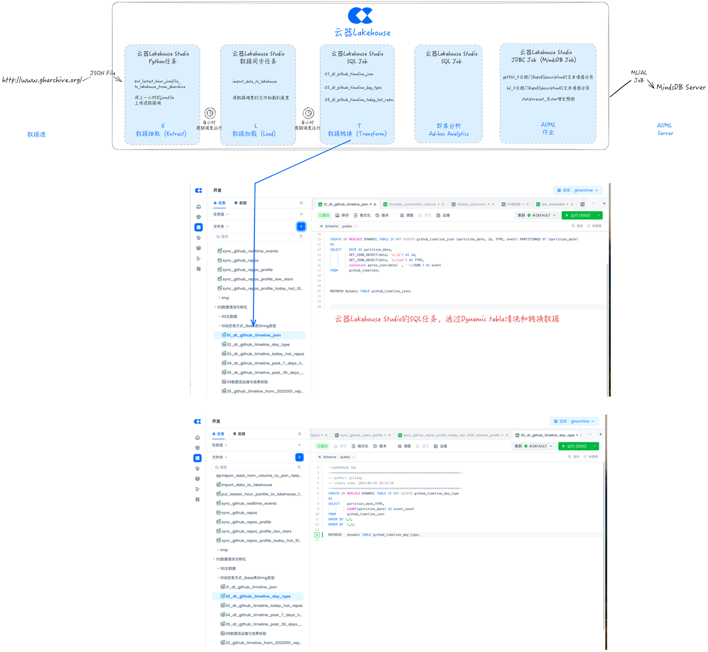Open 版本 version history in upper toolbar
708x652 pixels.
click(382, 216)
